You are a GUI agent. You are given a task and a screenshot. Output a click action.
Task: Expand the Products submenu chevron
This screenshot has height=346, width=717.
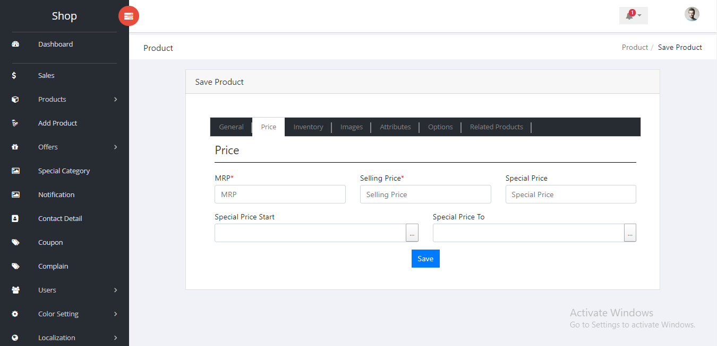point(115,99)
